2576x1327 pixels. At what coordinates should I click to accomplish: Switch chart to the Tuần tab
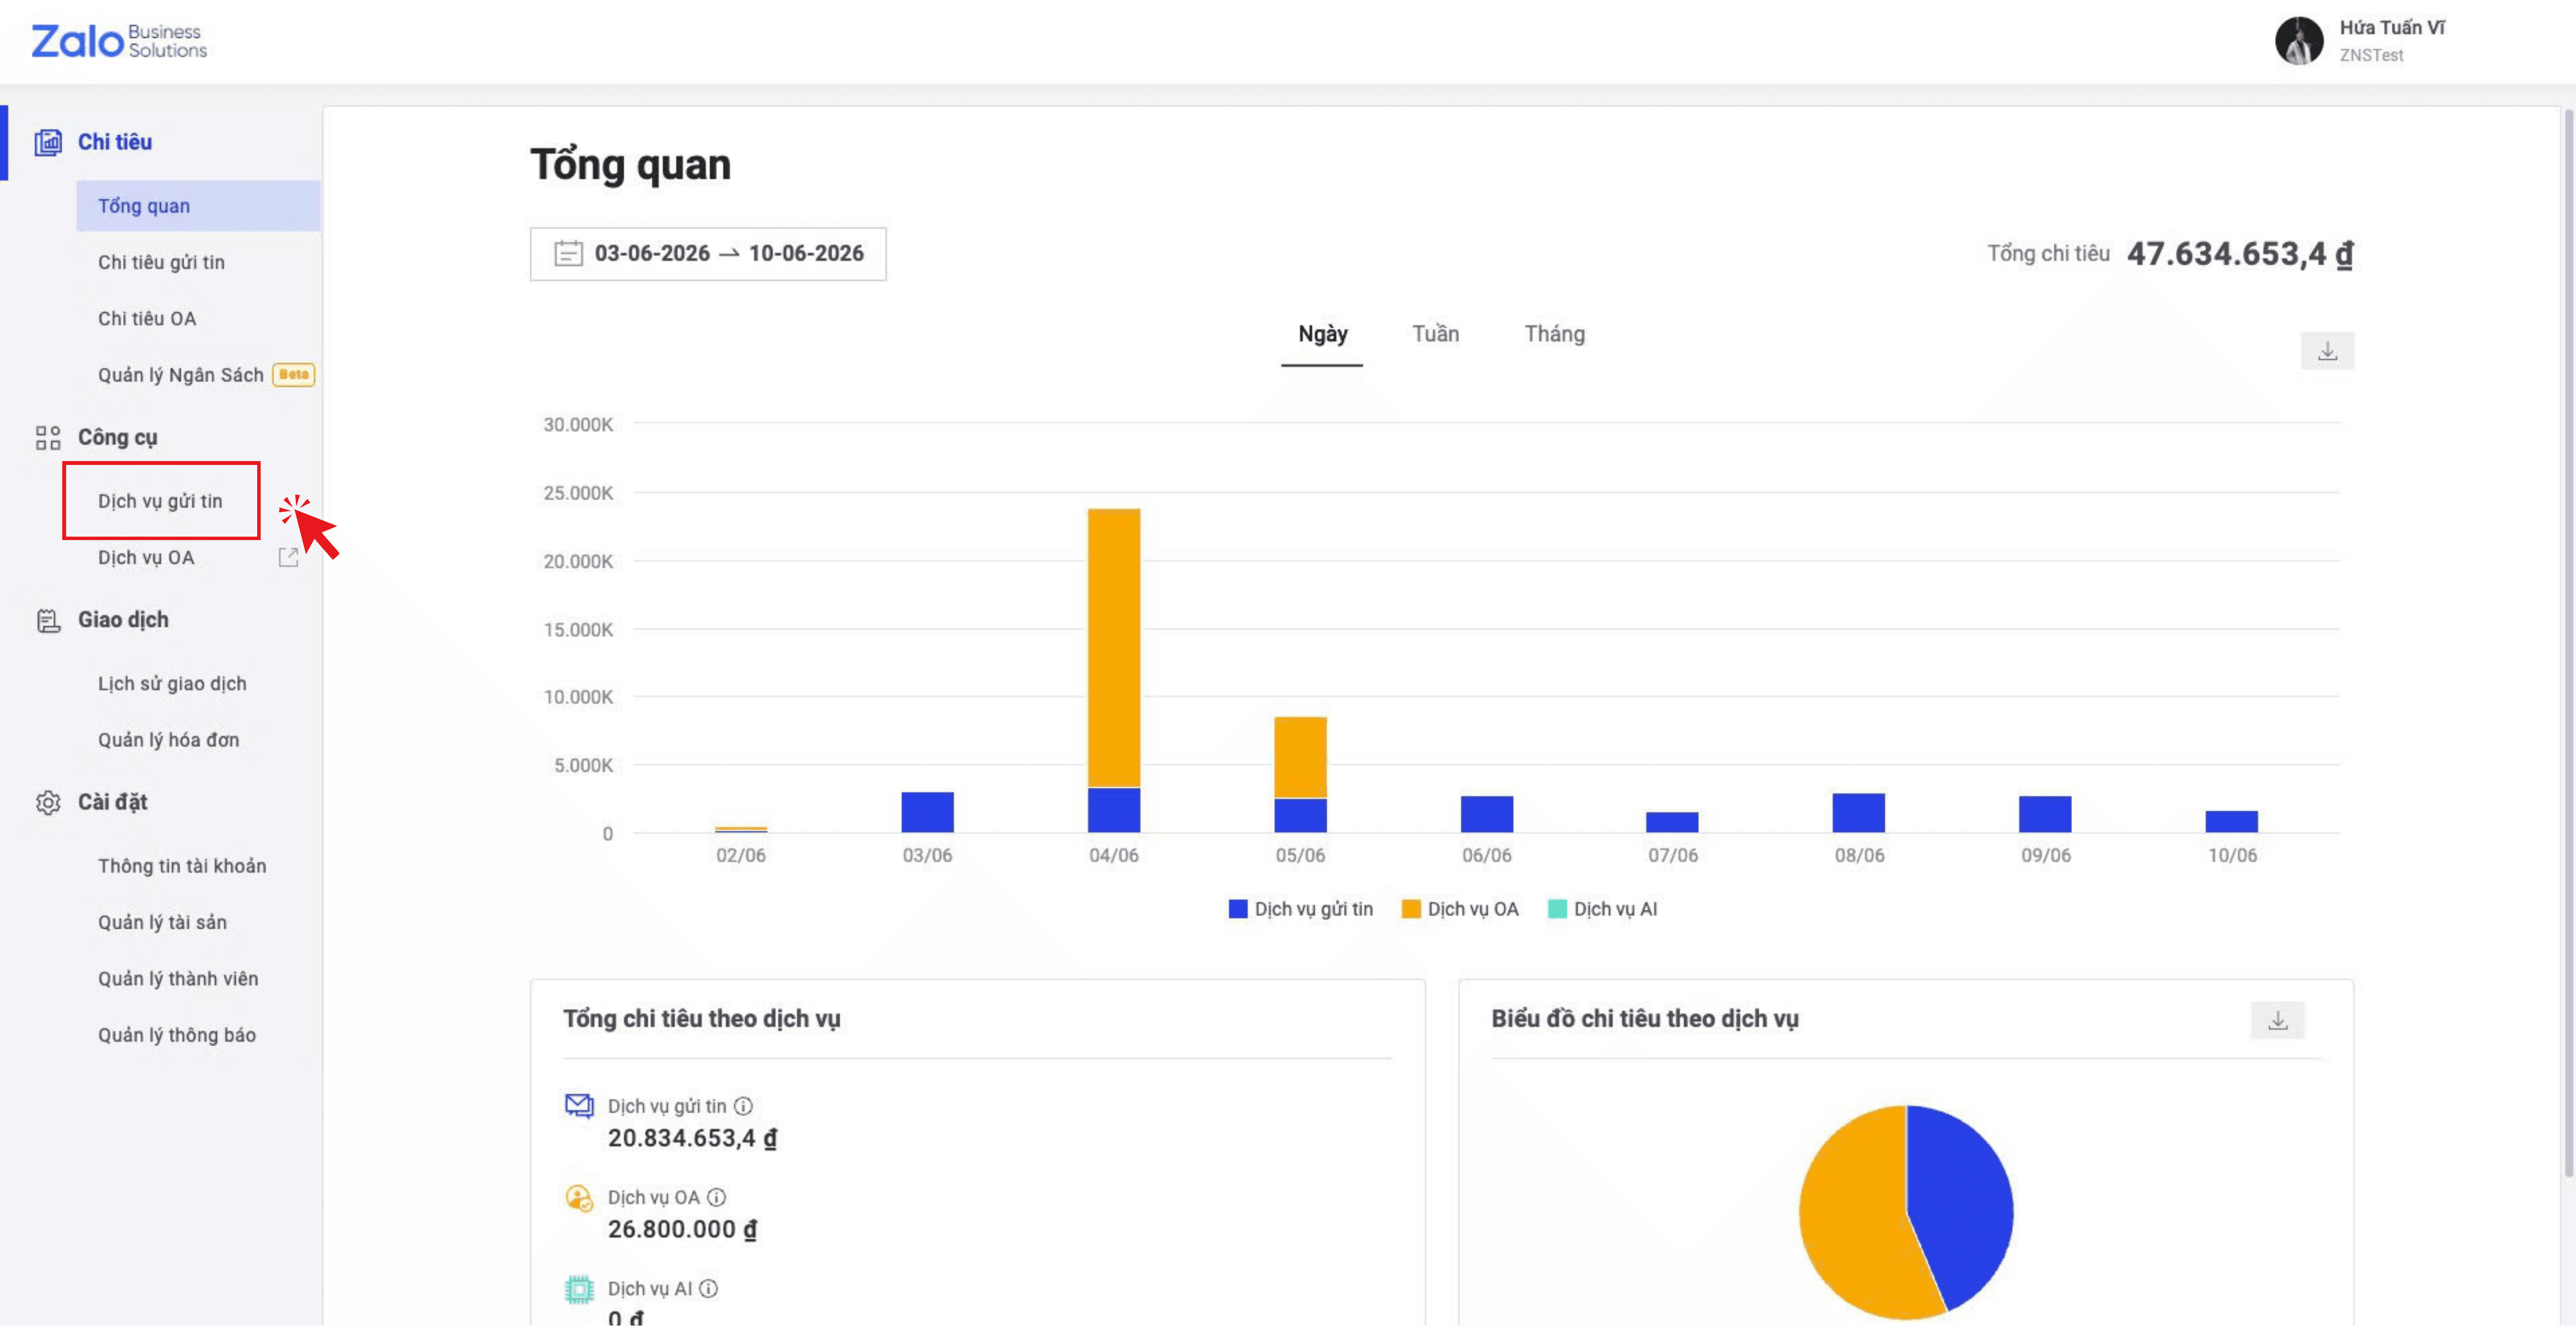click(1435, 334)
